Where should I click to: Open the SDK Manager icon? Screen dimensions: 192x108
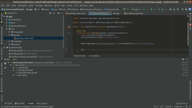(178, 9)
